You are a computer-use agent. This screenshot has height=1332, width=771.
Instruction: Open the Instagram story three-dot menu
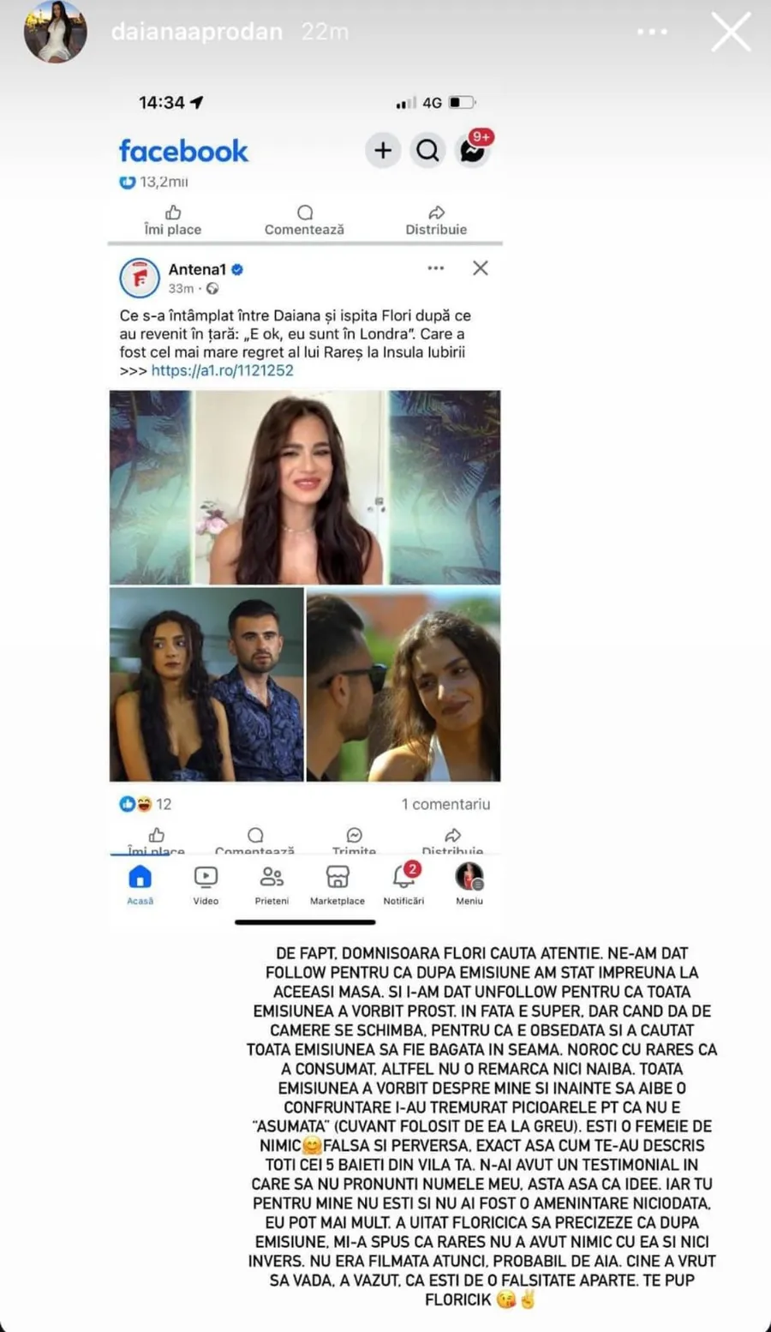tap(652, 32)
